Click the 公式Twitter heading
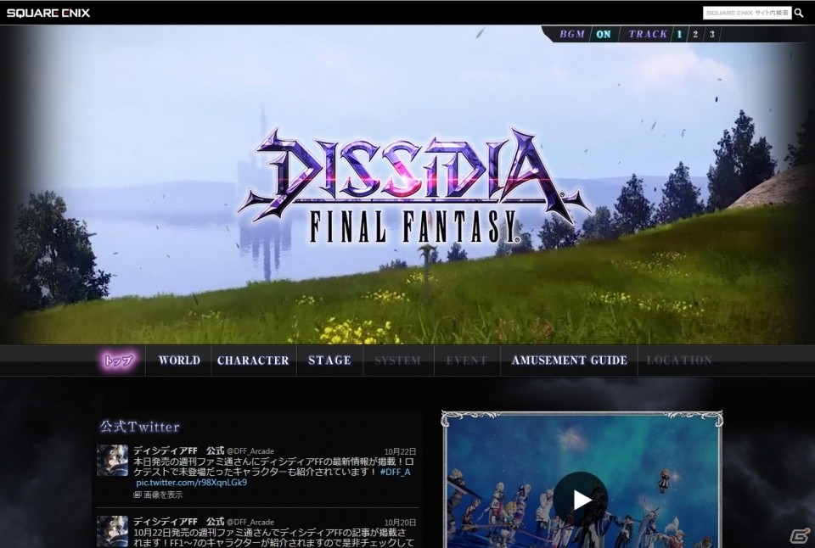The image size is (815, 548). pos(140,427)
